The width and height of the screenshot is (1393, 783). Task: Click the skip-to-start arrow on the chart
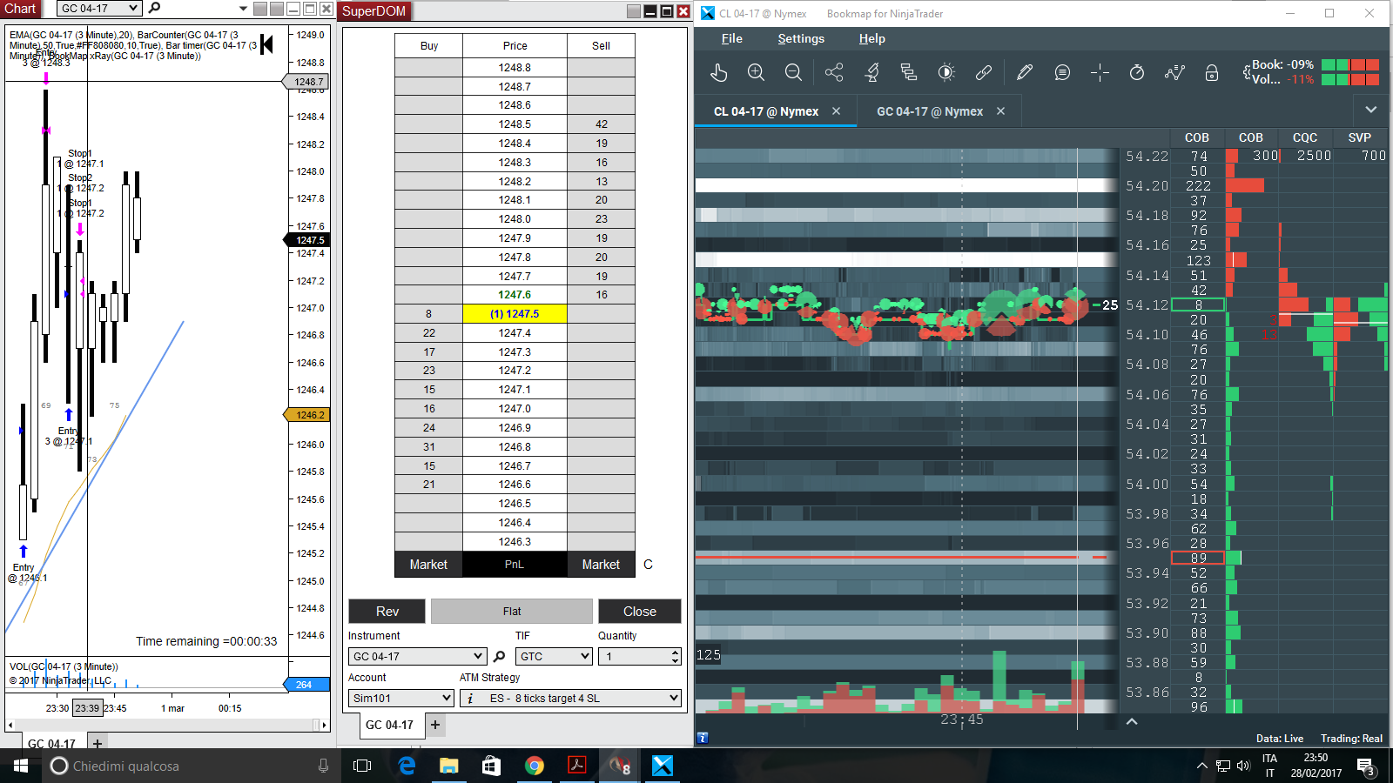267,43
